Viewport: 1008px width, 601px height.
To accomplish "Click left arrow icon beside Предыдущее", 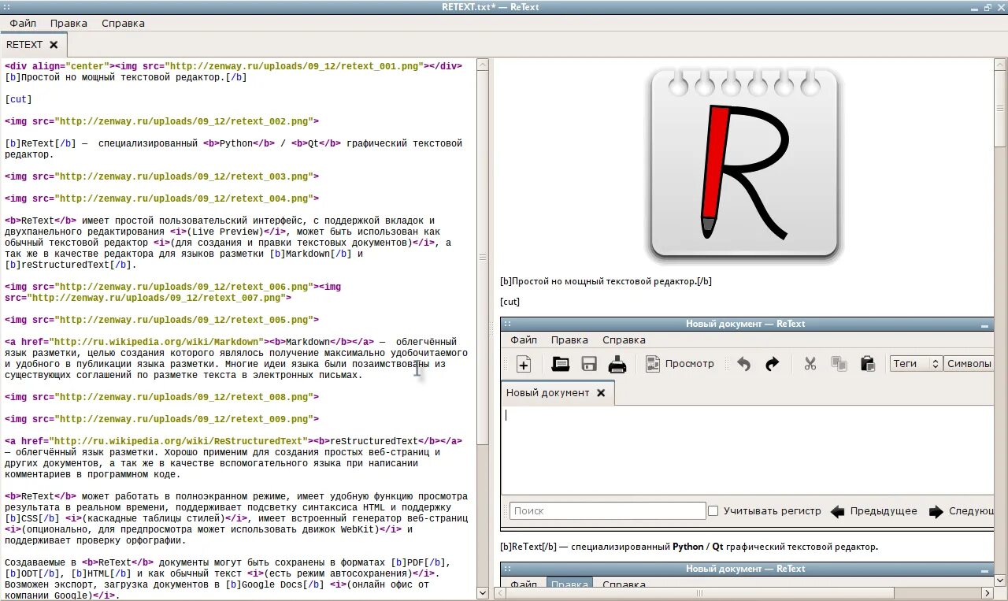I will [838, 511].
